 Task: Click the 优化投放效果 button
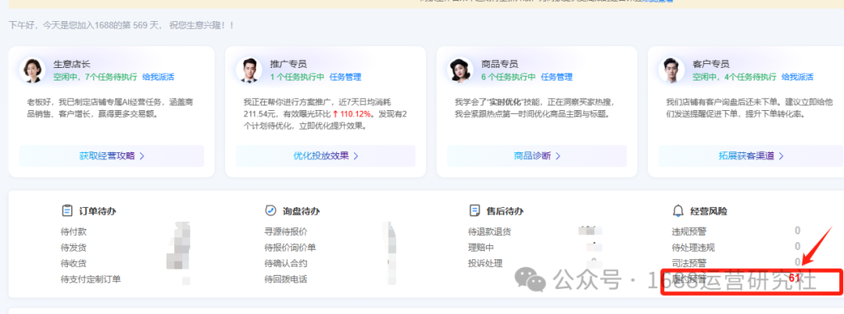point(326,156)
